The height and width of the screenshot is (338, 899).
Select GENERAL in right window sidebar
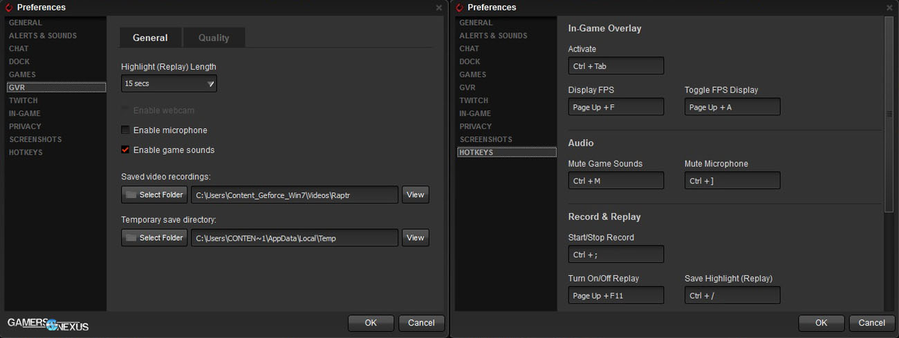pyautogui.click(x=476, y=23)
